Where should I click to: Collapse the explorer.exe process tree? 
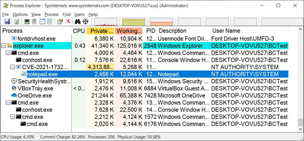coord(3,46)
